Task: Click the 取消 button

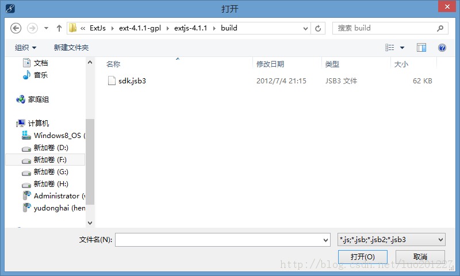Action: [420, 257]
